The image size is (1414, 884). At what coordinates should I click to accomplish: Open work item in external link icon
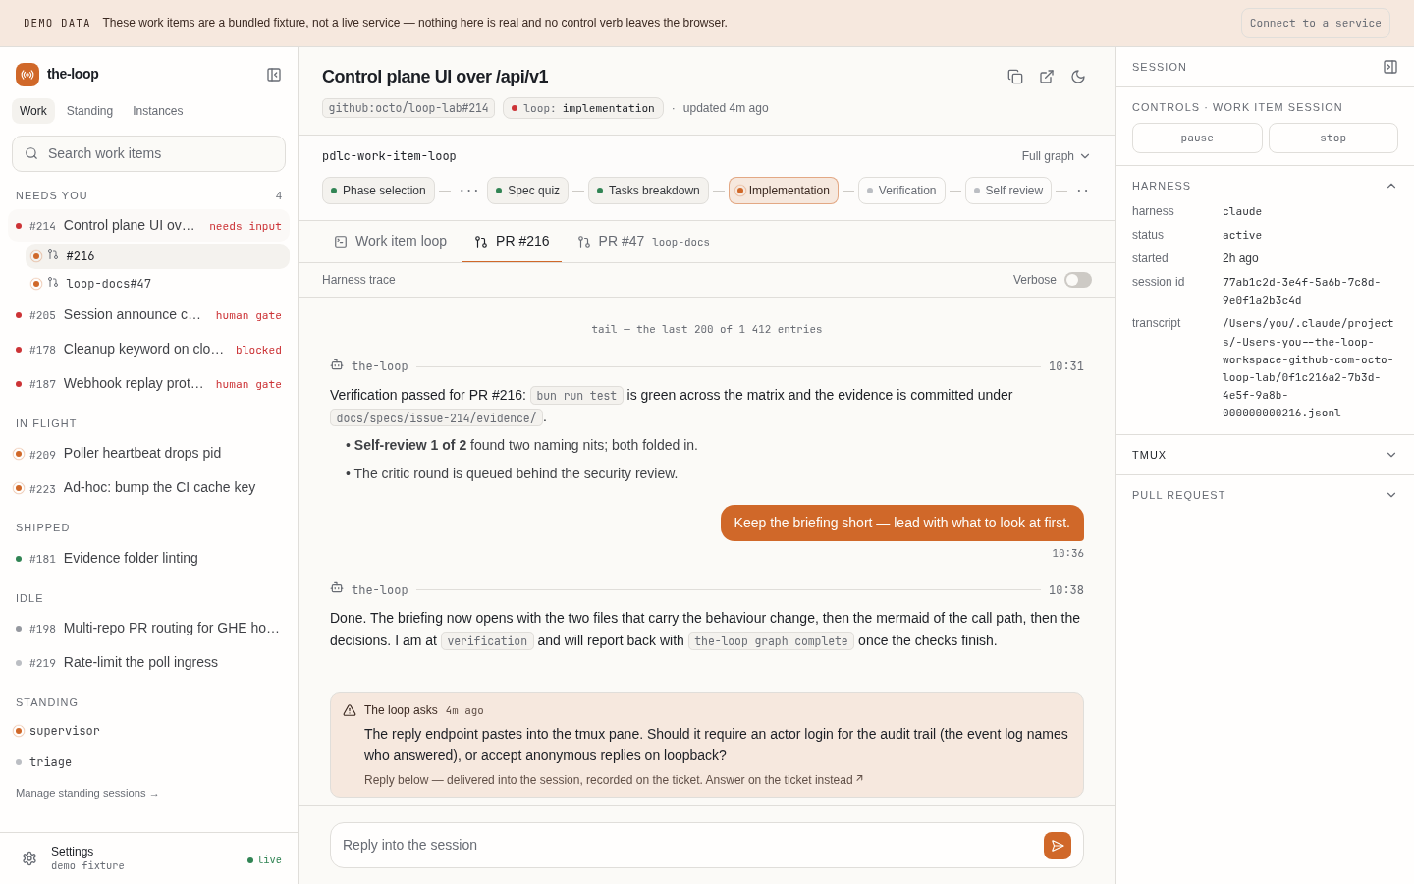point(1047,77)
